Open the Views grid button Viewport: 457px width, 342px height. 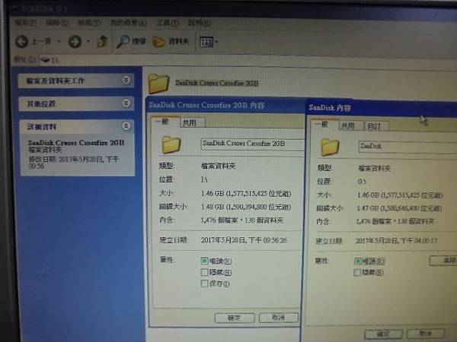pos(206,42)
